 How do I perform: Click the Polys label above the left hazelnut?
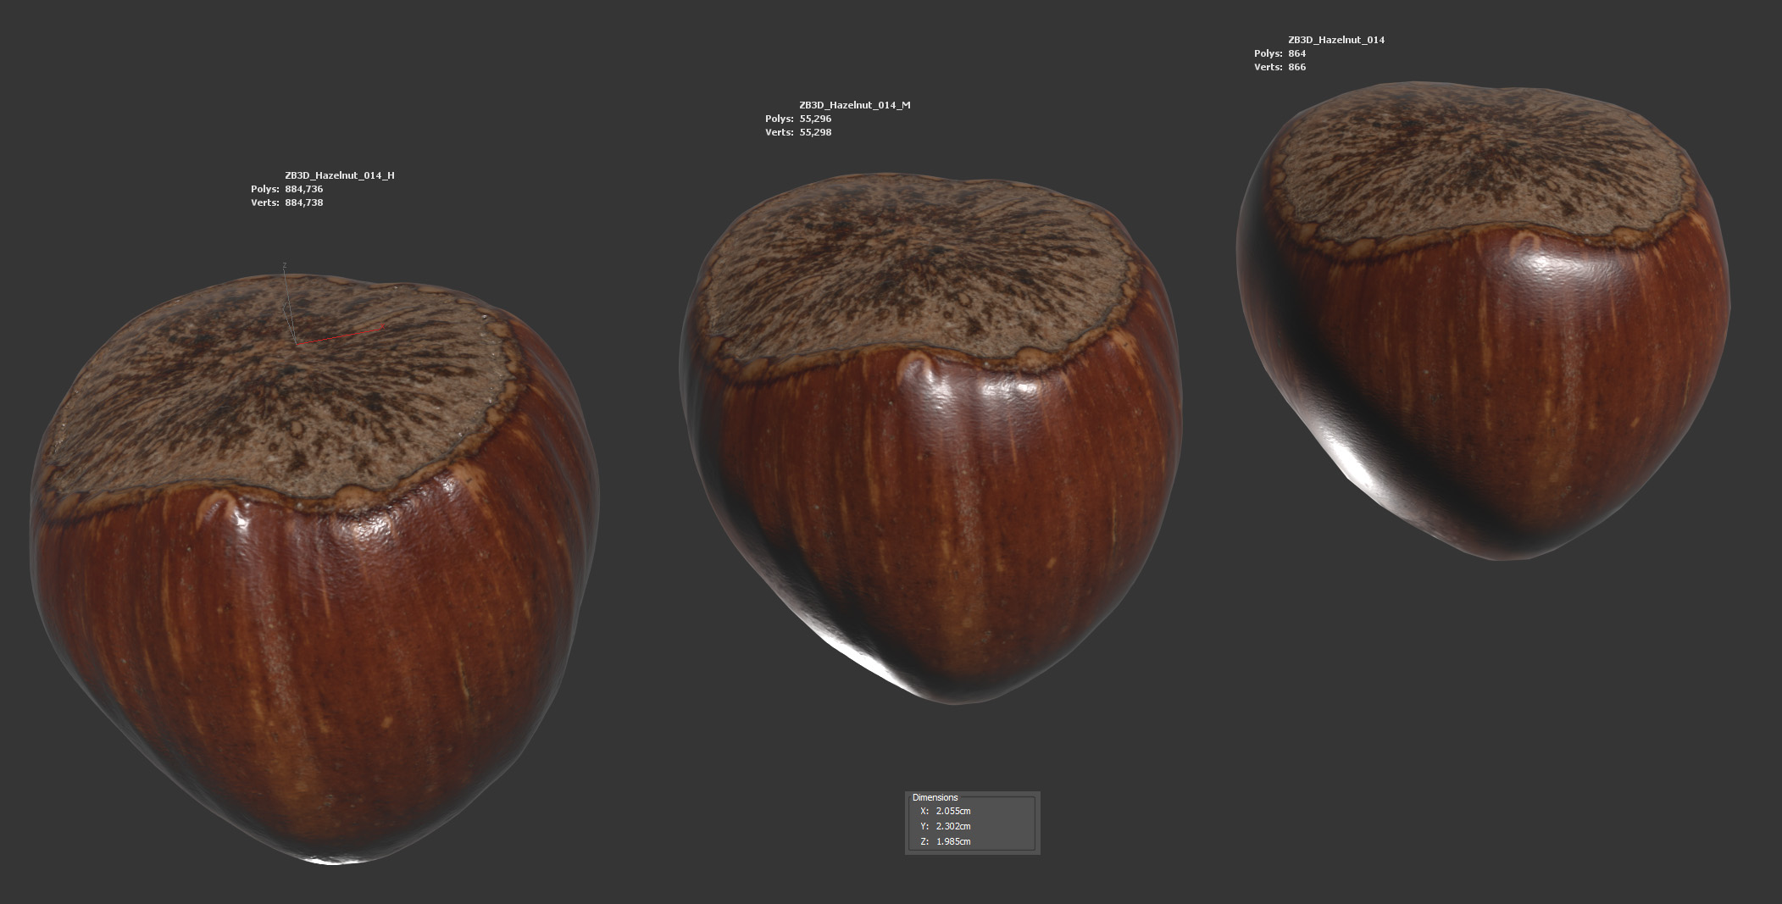pos(264,189)
